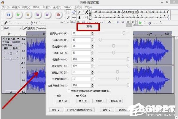The width and height of the screenshot is (178, 119).
Task: Click the 立体声宽度 slider handle
Action: [128, 85]
